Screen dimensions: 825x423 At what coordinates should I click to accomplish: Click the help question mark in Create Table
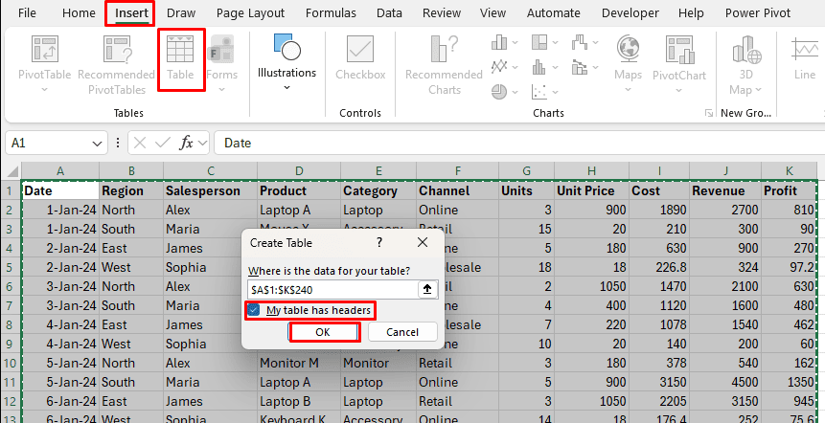[x=378, y=242]
